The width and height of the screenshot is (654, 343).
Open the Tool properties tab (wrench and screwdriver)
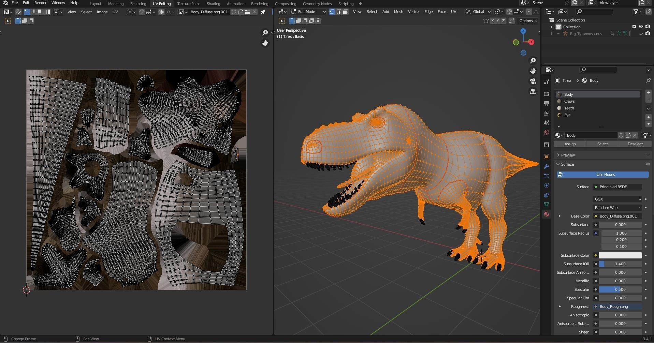click(547, 82)
